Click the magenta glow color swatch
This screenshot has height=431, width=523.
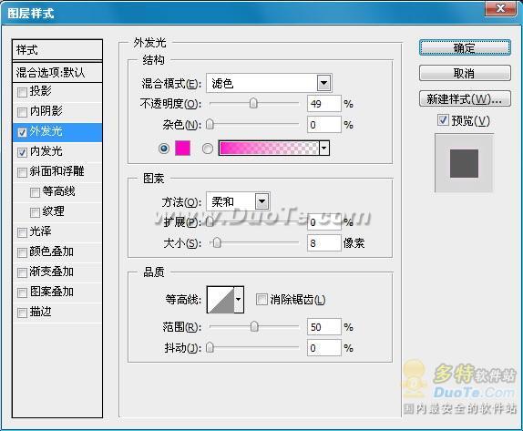pyautogui.click(x=183, y=149)
